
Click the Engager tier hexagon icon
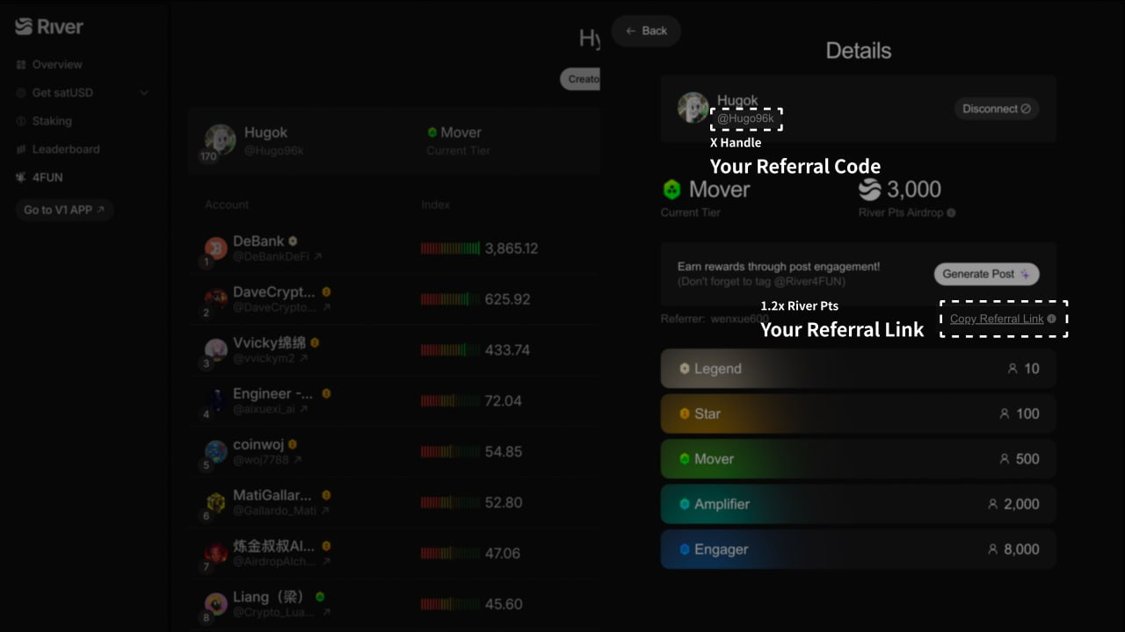coord(685,549)
